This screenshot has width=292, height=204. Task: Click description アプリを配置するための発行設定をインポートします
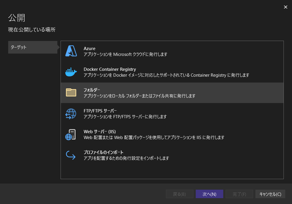click(126, 158)
